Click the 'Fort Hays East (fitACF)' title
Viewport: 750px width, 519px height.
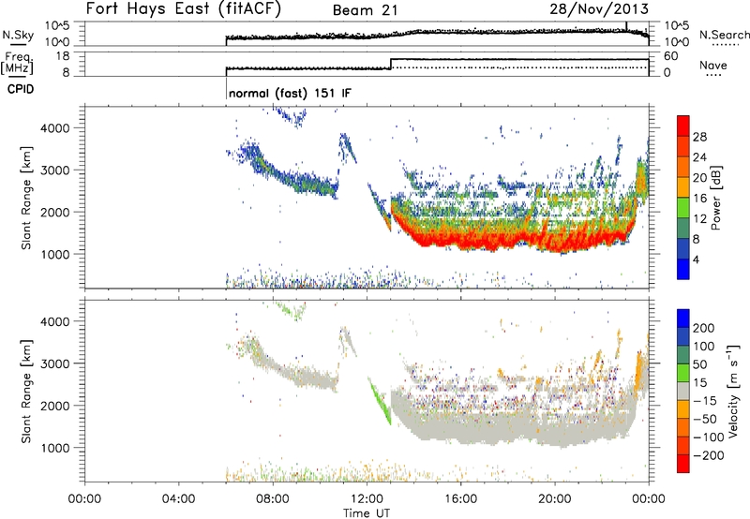coord(184,9)
